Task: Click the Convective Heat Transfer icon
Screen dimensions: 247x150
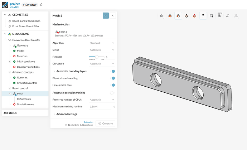Action: point(10,40)
